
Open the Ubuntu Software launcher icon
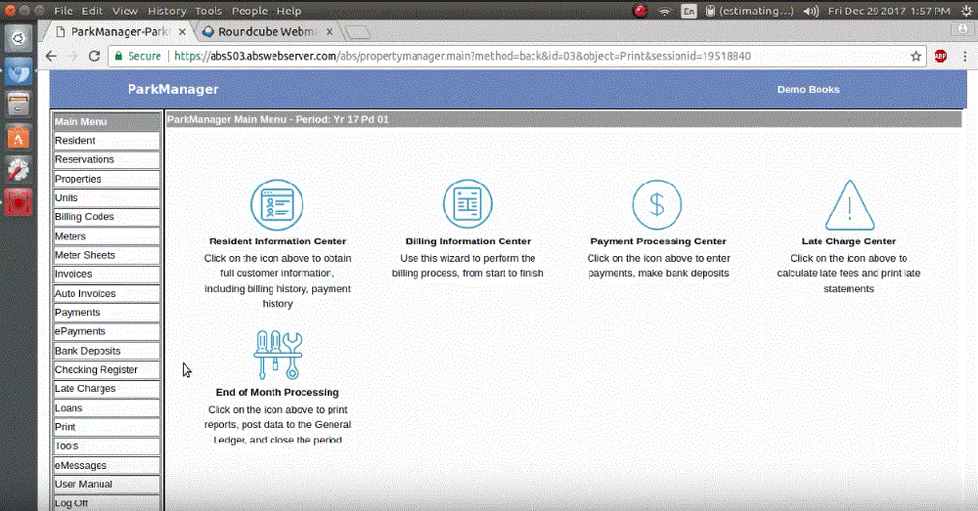click(18, 137)
